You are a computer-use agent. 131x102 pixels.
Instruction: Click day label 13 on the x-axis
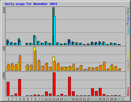[54, 99]
